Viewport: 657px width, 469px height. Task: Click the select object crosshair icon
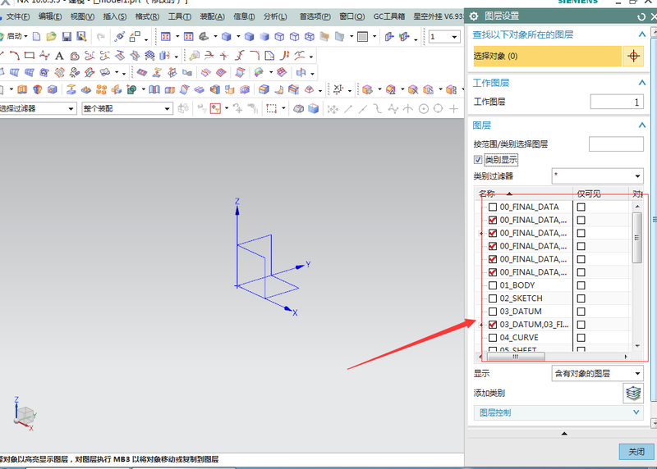pos(633,56)
